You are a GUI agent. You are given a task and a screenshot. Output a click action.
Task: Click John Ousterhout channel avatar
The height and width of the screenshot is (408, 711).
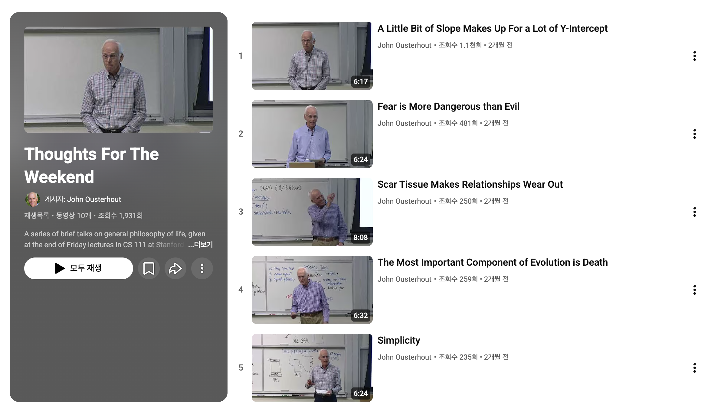click(32, 199)
